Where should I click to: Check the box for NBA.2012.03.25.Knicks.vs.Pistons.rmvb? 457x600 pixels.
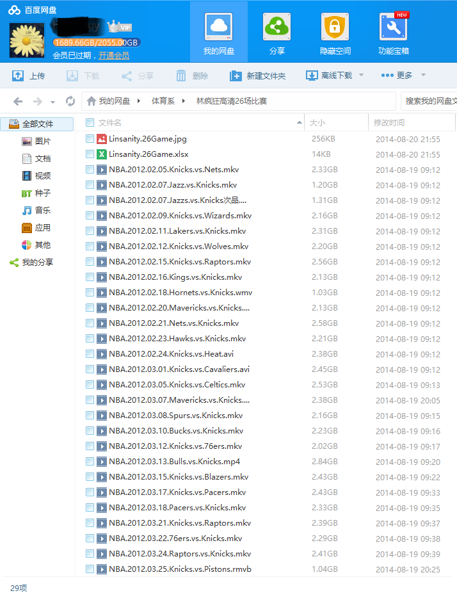pos(90,569)
